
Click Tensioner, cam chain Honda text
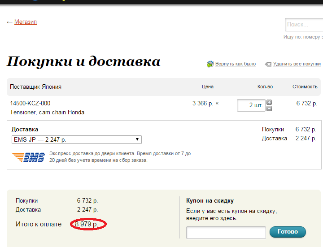click(47, 113)
